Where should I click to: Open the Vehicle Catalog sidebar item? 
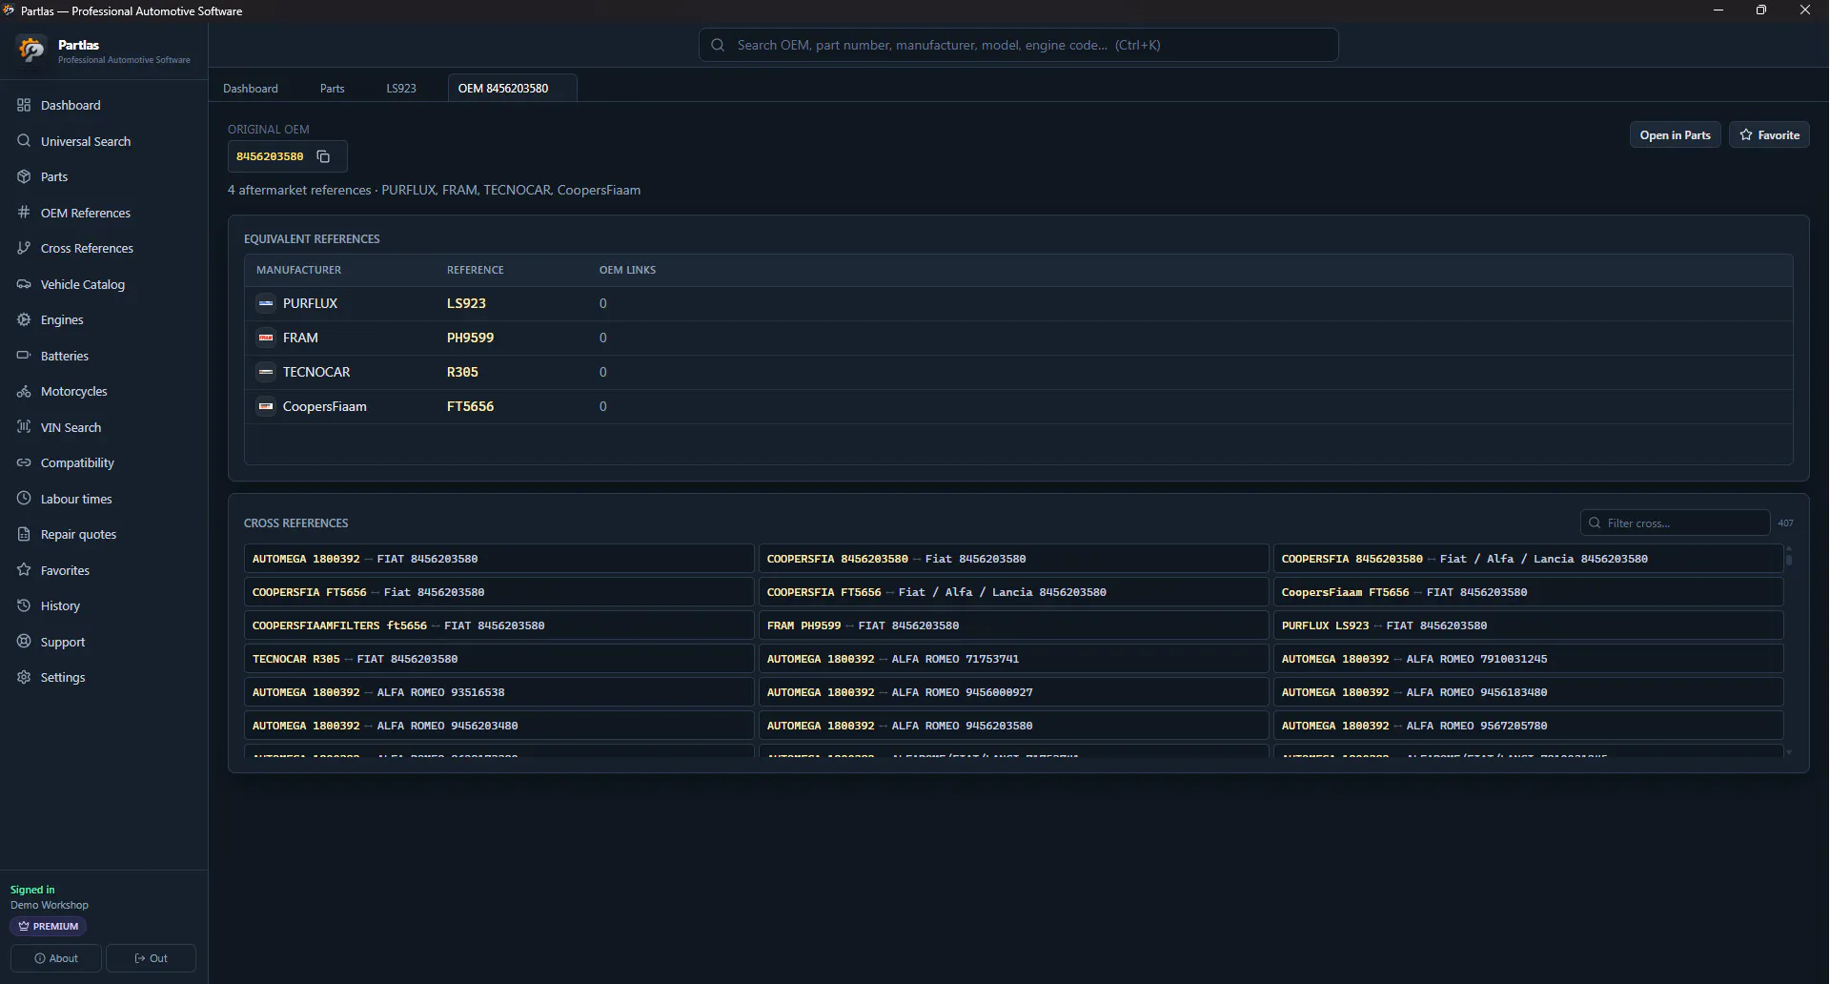click(104, 284)
